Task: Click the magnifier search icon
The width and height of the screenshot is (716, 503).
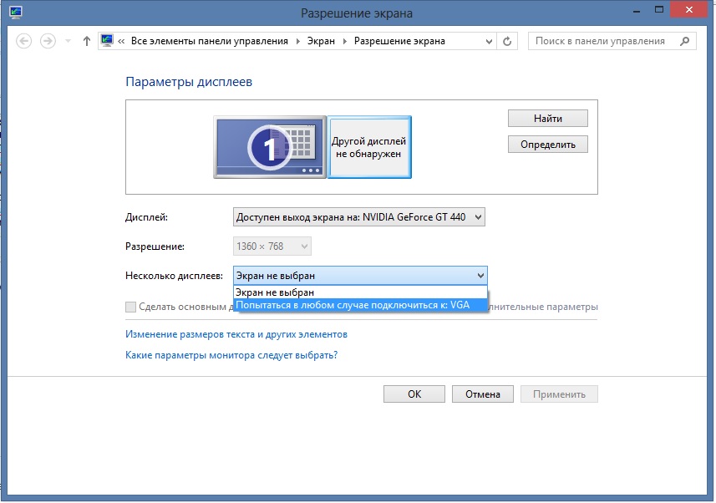Action: pyautogui.click(x=684, y=41)
